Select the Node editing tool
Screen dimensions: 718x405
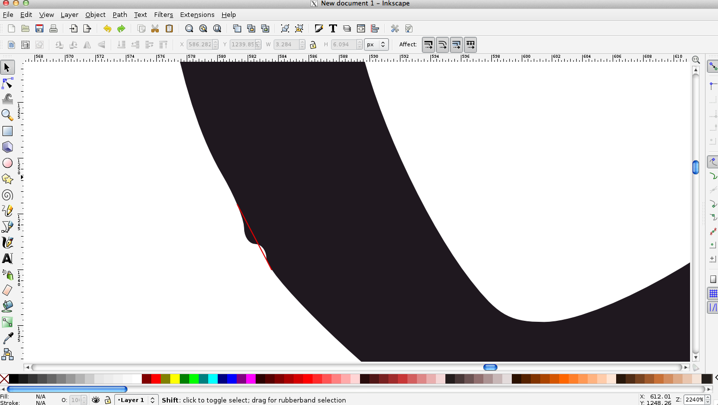(7, 83)
